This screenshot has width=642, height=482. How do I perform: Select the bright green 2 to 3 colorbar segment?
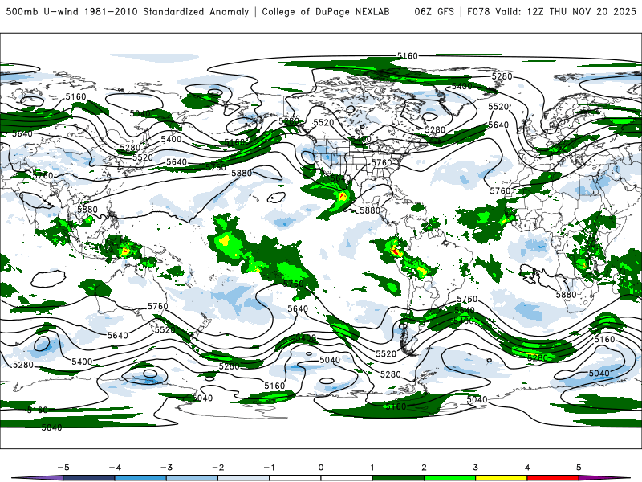[449, 478]
